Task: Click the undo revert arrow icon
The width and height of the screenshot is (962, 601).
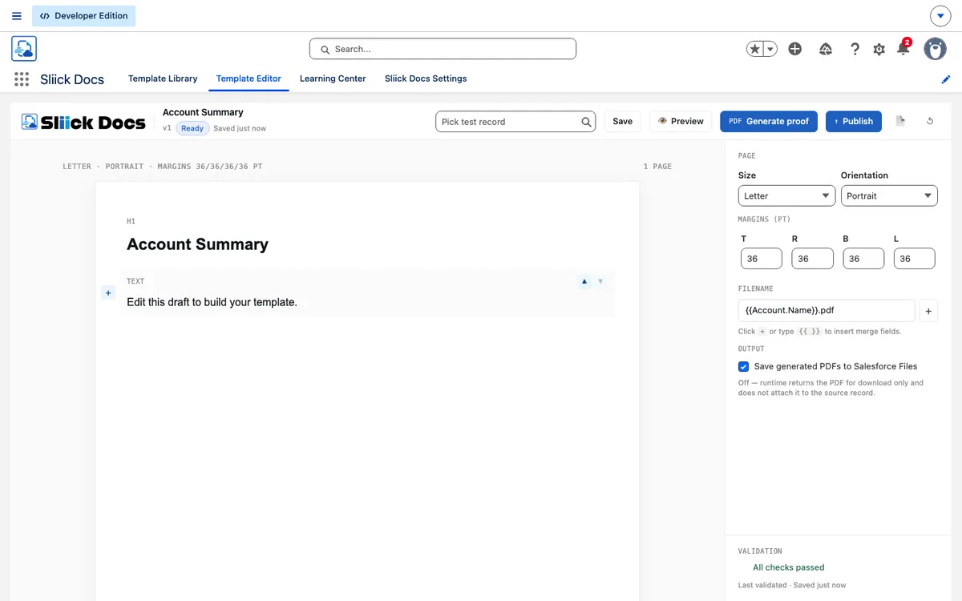Action: [x=930, y=121]
